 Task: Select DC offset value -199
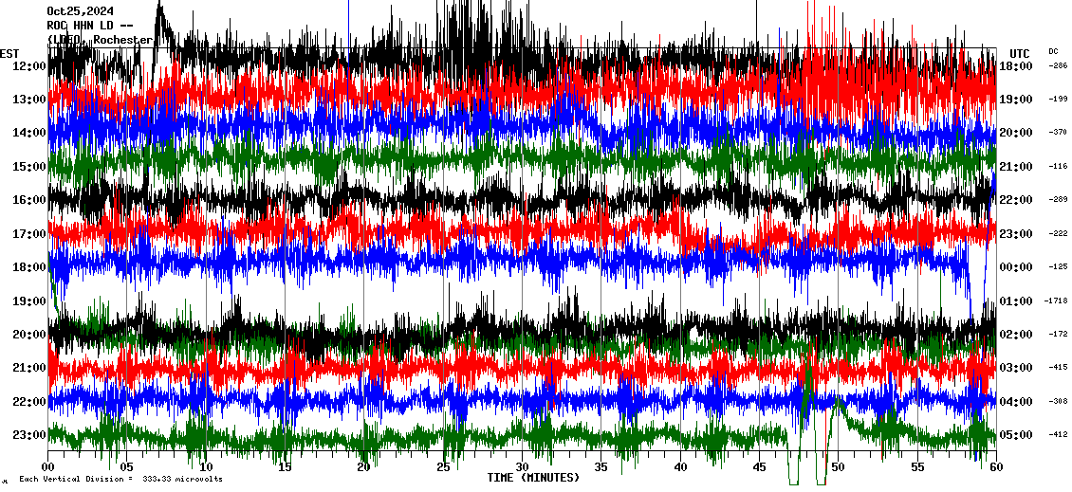point(1058,100)
